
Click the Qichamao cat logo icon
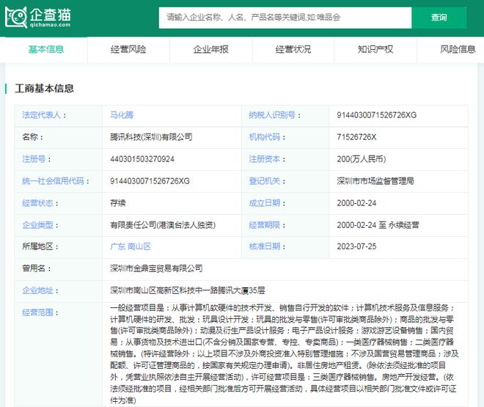[15, 18]
